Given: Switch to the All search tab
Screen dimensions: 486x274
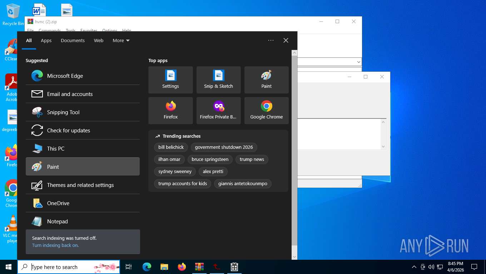Looking at the screenshot, I should (29, 40).
